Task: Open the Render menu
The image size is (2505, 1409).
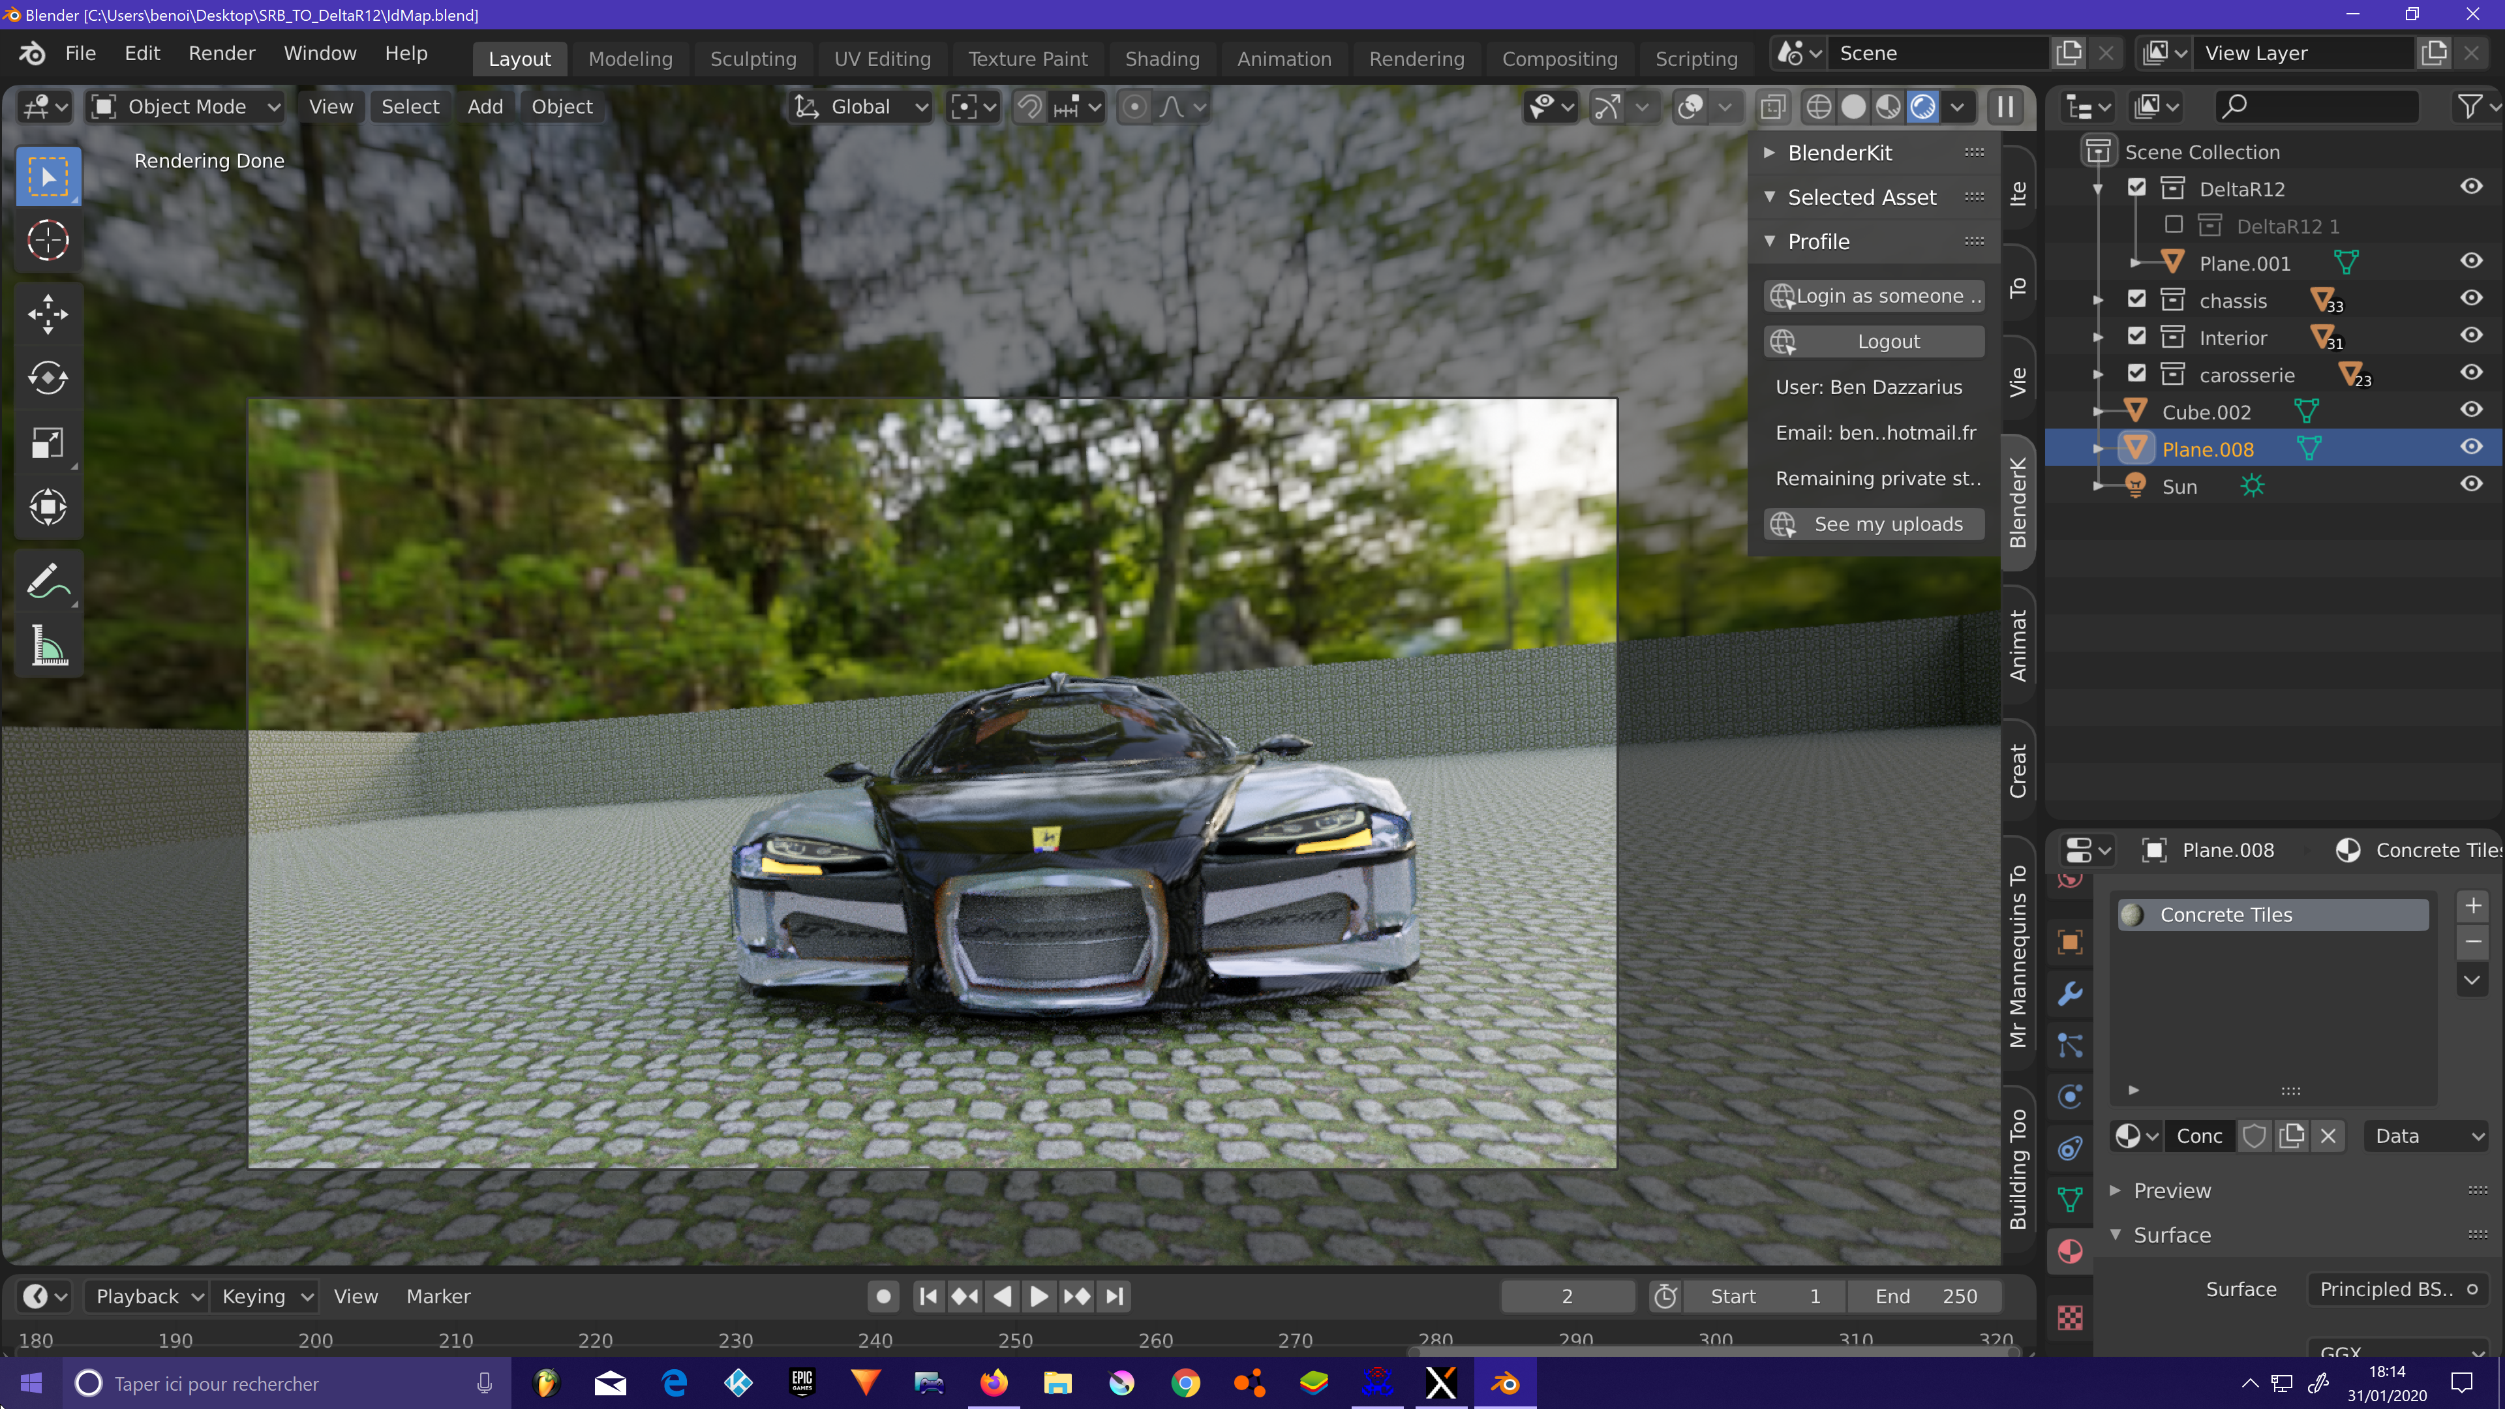Action: [x=220, y=53]
